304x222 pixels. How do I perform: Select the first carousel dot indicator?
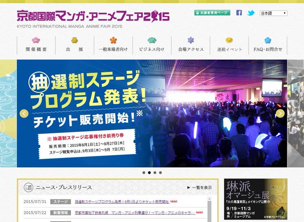143,173
